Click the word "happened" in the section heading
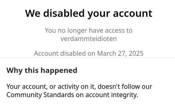The height and width of the screenshot is (106, 175). point(60,70)
